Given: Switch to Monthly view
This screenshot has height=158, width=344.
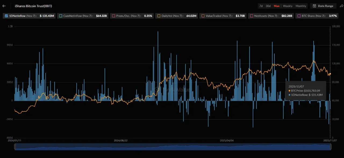Looking at the screenshot, I should point(301,6).
